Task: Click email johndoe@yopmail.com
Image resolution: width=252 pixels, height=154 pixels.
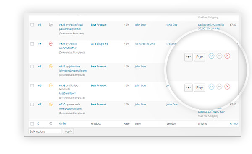Action: (73, 71)
